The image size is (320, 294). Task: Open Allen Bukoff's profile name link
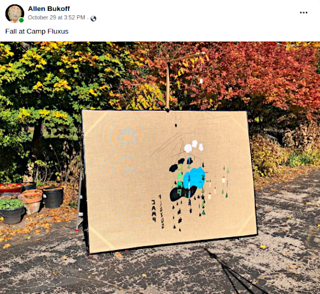[48, 9]
